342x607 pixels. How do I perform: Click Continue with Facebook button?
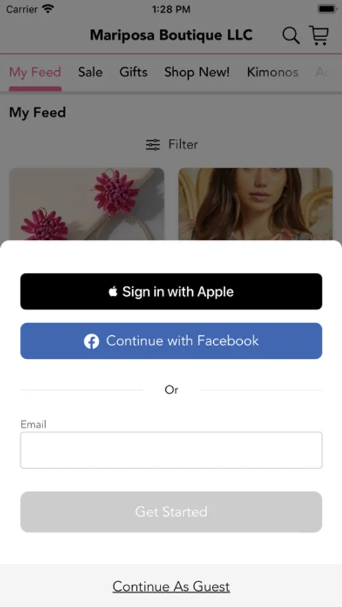[171, 341]
